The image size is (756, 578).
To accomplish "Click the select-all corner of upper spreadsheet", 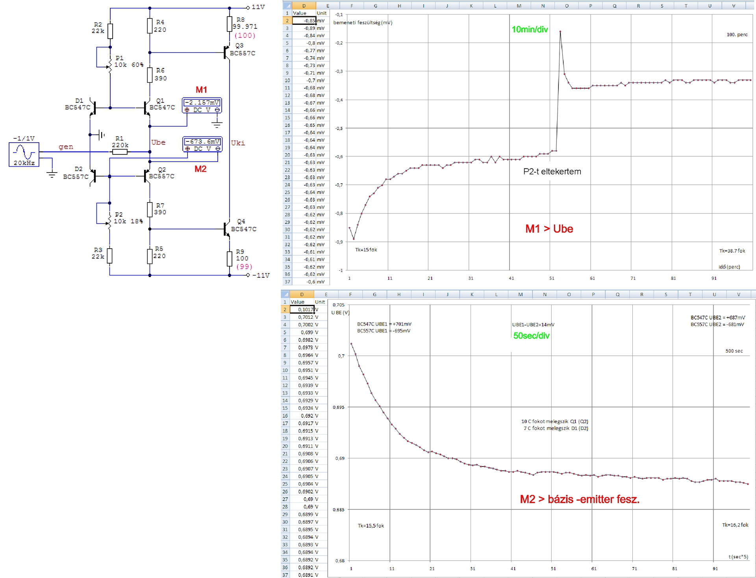I will click(287, 6).
